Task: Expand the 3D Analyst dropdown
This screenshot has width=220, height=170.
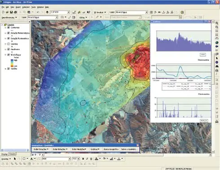Action: (100, 13)
